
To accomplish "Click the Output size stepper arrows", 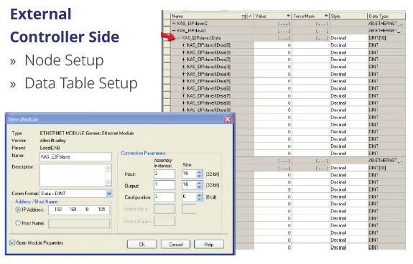I will click(200, 185).
